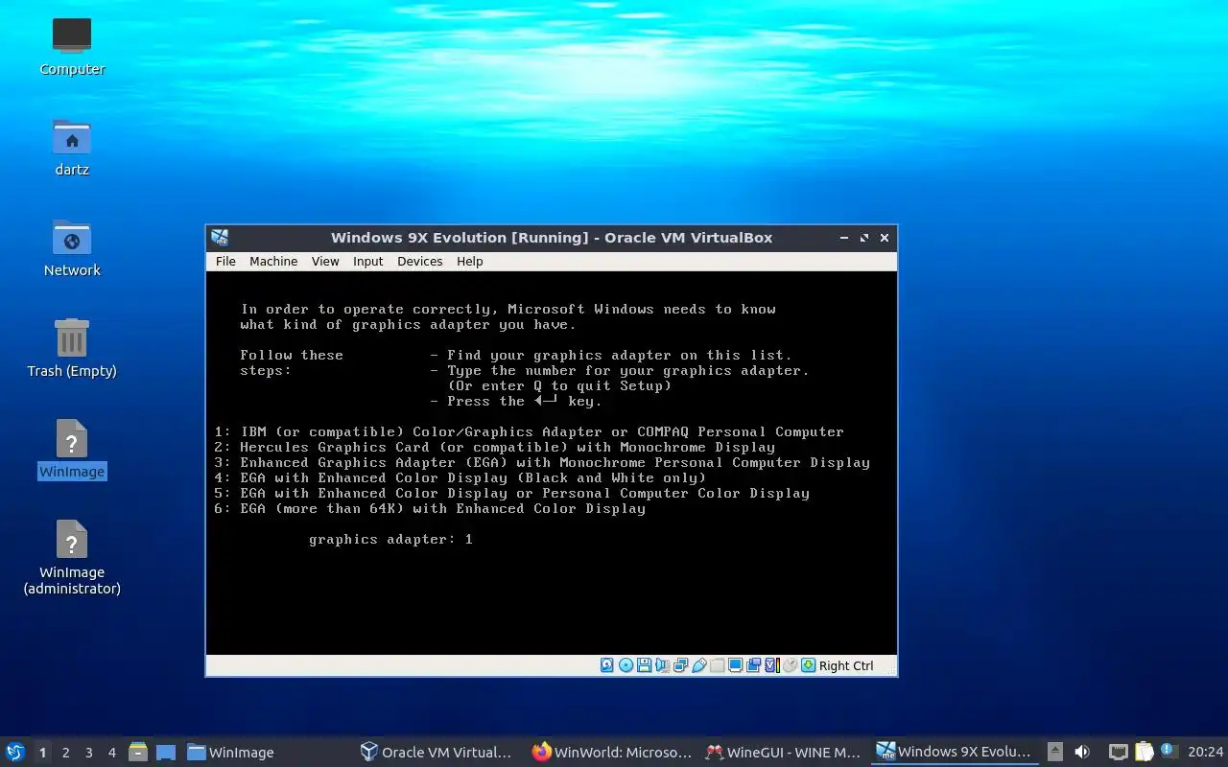1228x767 pixels.
Task: Click option 3 EGA Monochrome Personal Computer Display line
Action: pyautogui.click(x=541, y=462)
